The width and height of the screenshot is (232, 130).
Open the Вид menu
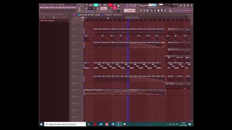[x=64, y=8]
